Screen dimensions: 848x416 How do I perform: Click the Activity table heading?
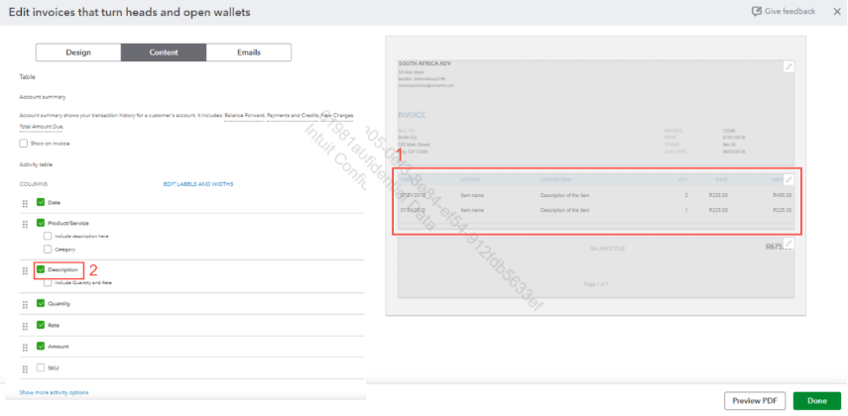pos(36,164)
